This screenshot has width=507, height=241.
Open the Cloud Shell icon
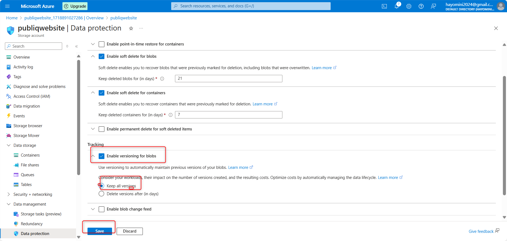coord(384,6)
